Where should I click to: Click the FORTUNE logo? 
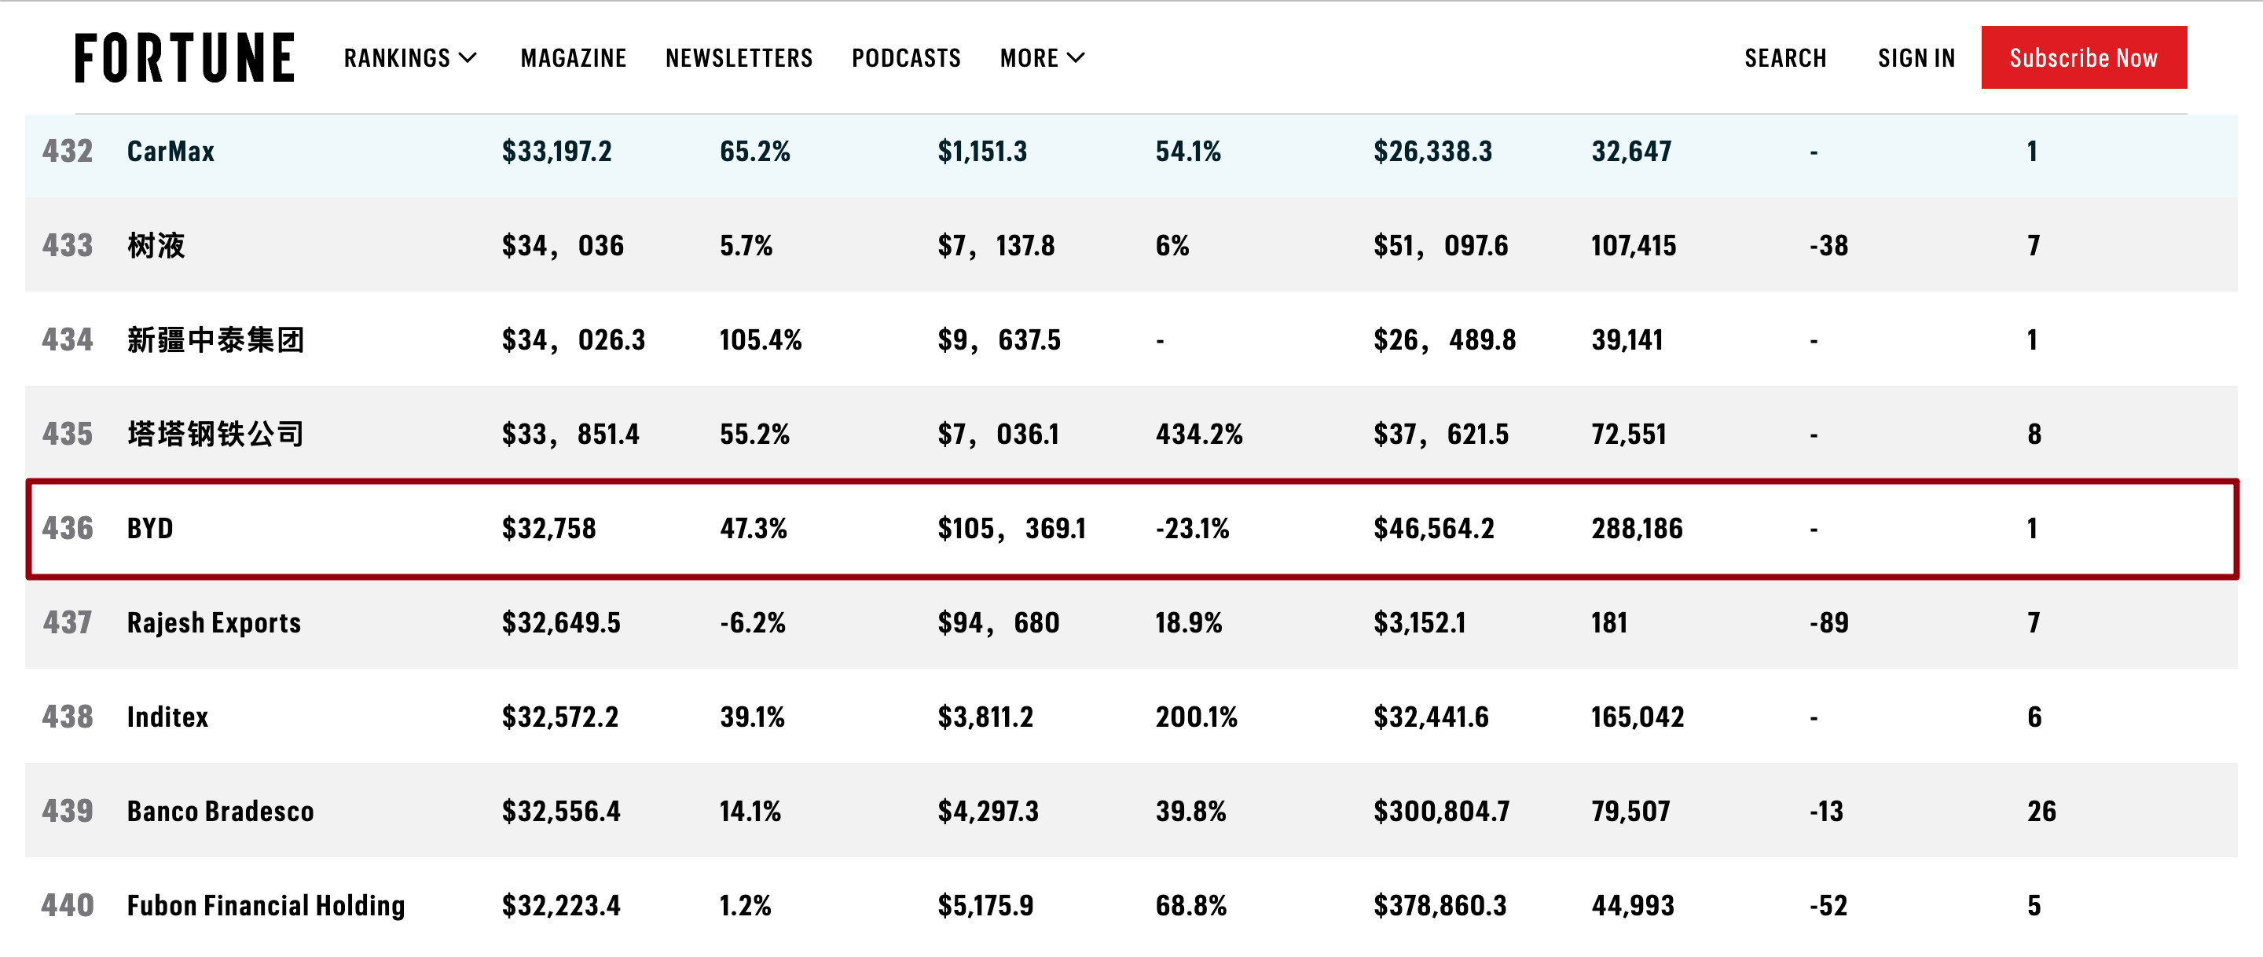(x=185, y=58)
